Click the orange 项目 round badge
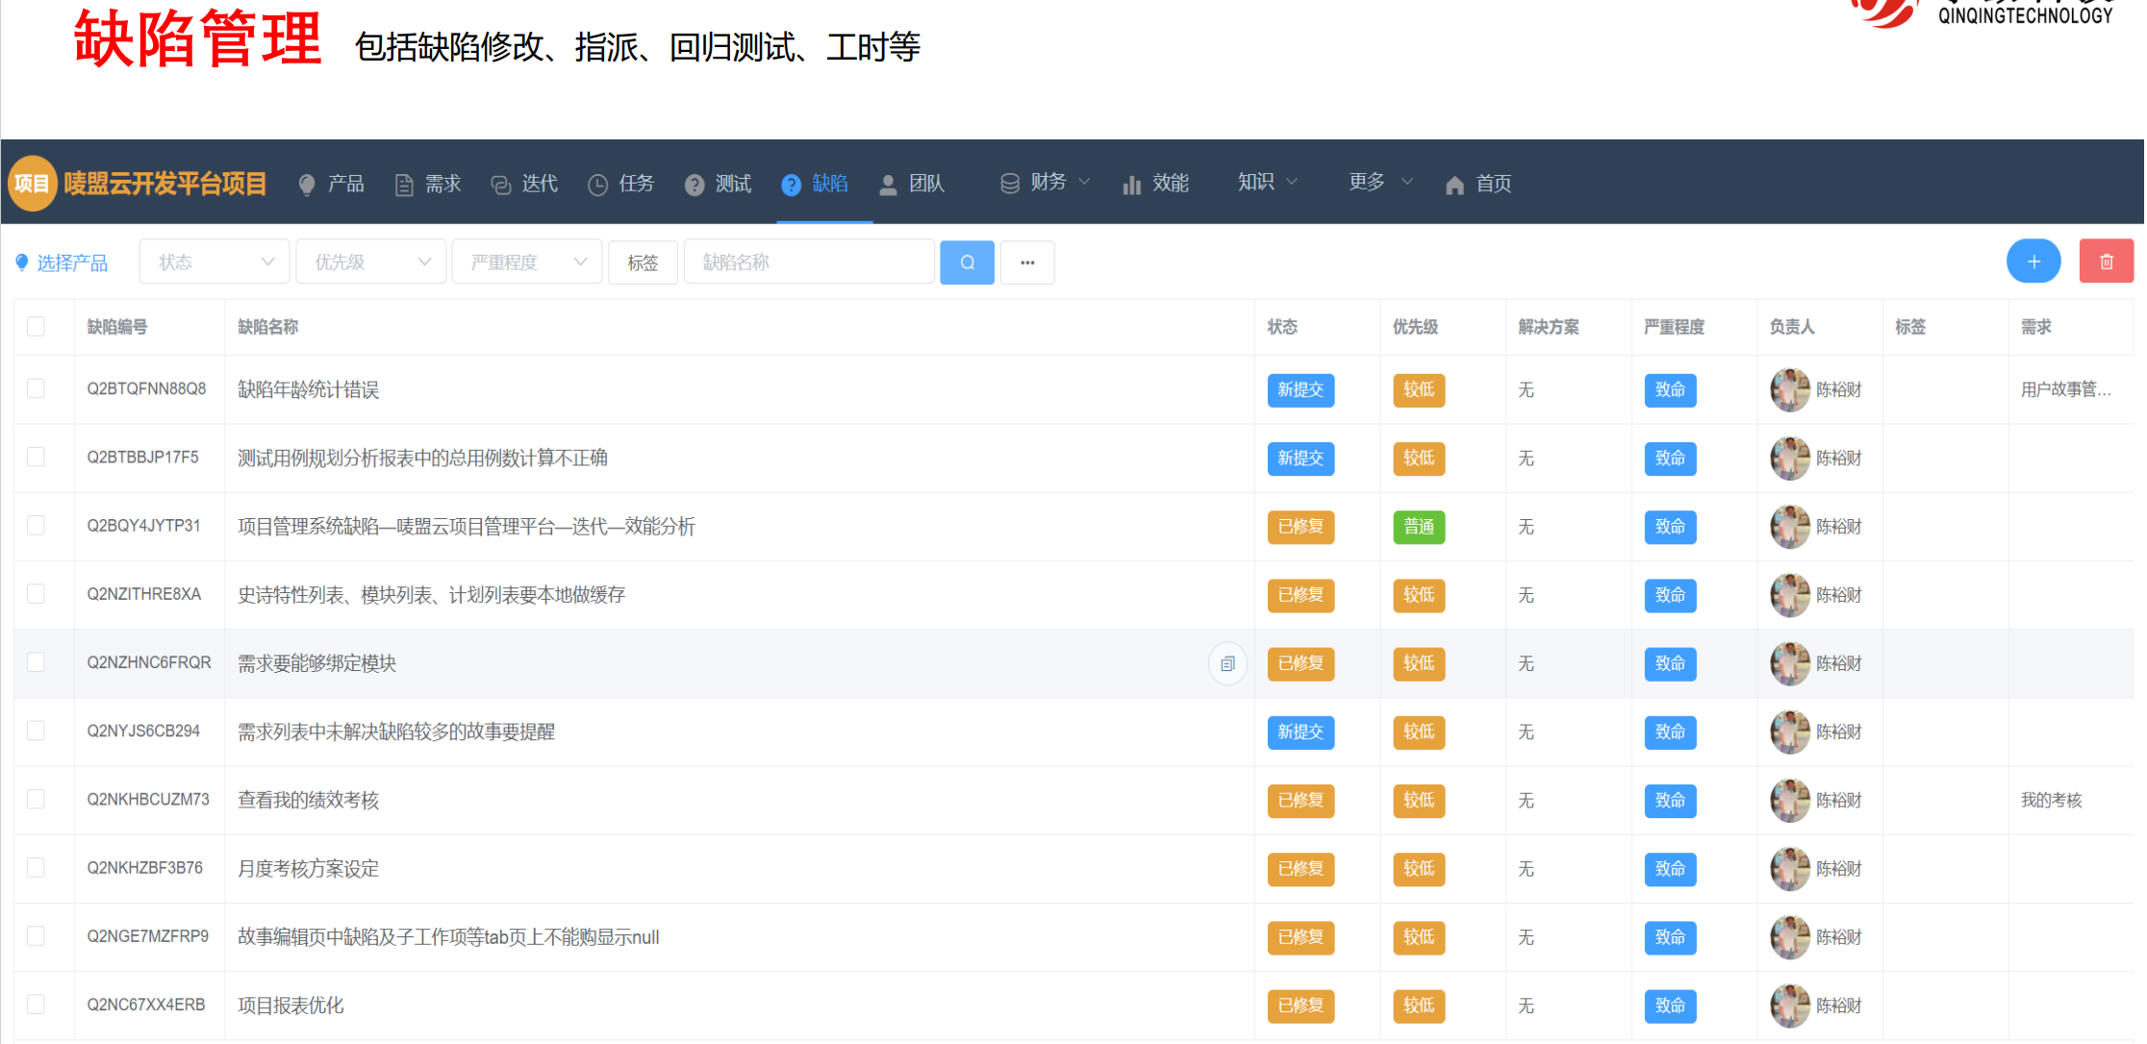The width and height of the screenshot is (2147, 1044). point(32,184)
